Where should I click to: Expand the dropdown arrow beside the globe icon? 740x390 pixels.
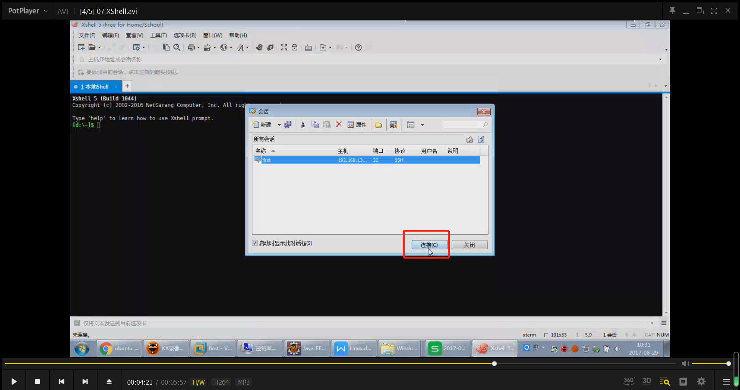tap(231, 47)
